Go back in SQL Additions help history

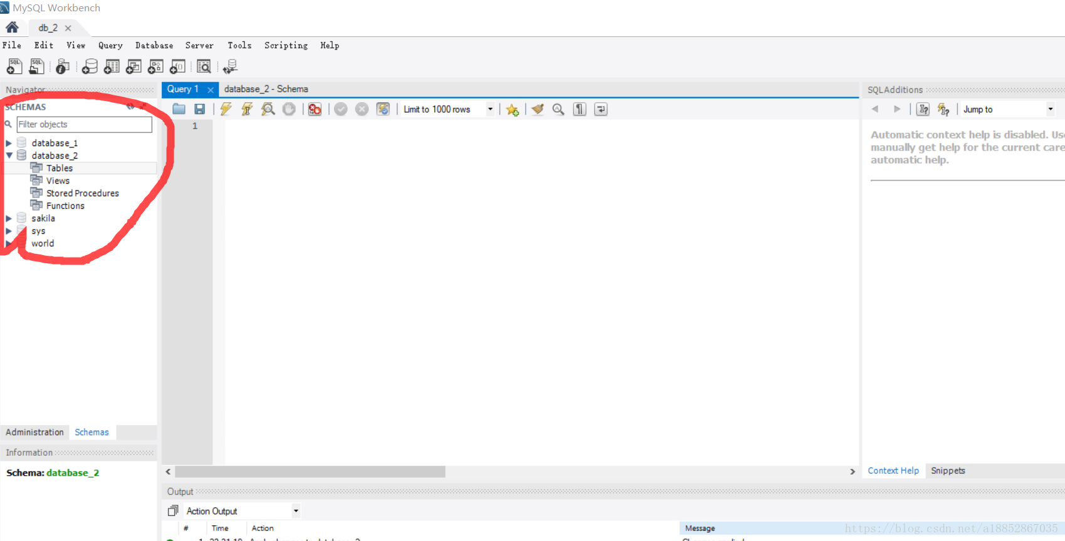click(875, 109)
